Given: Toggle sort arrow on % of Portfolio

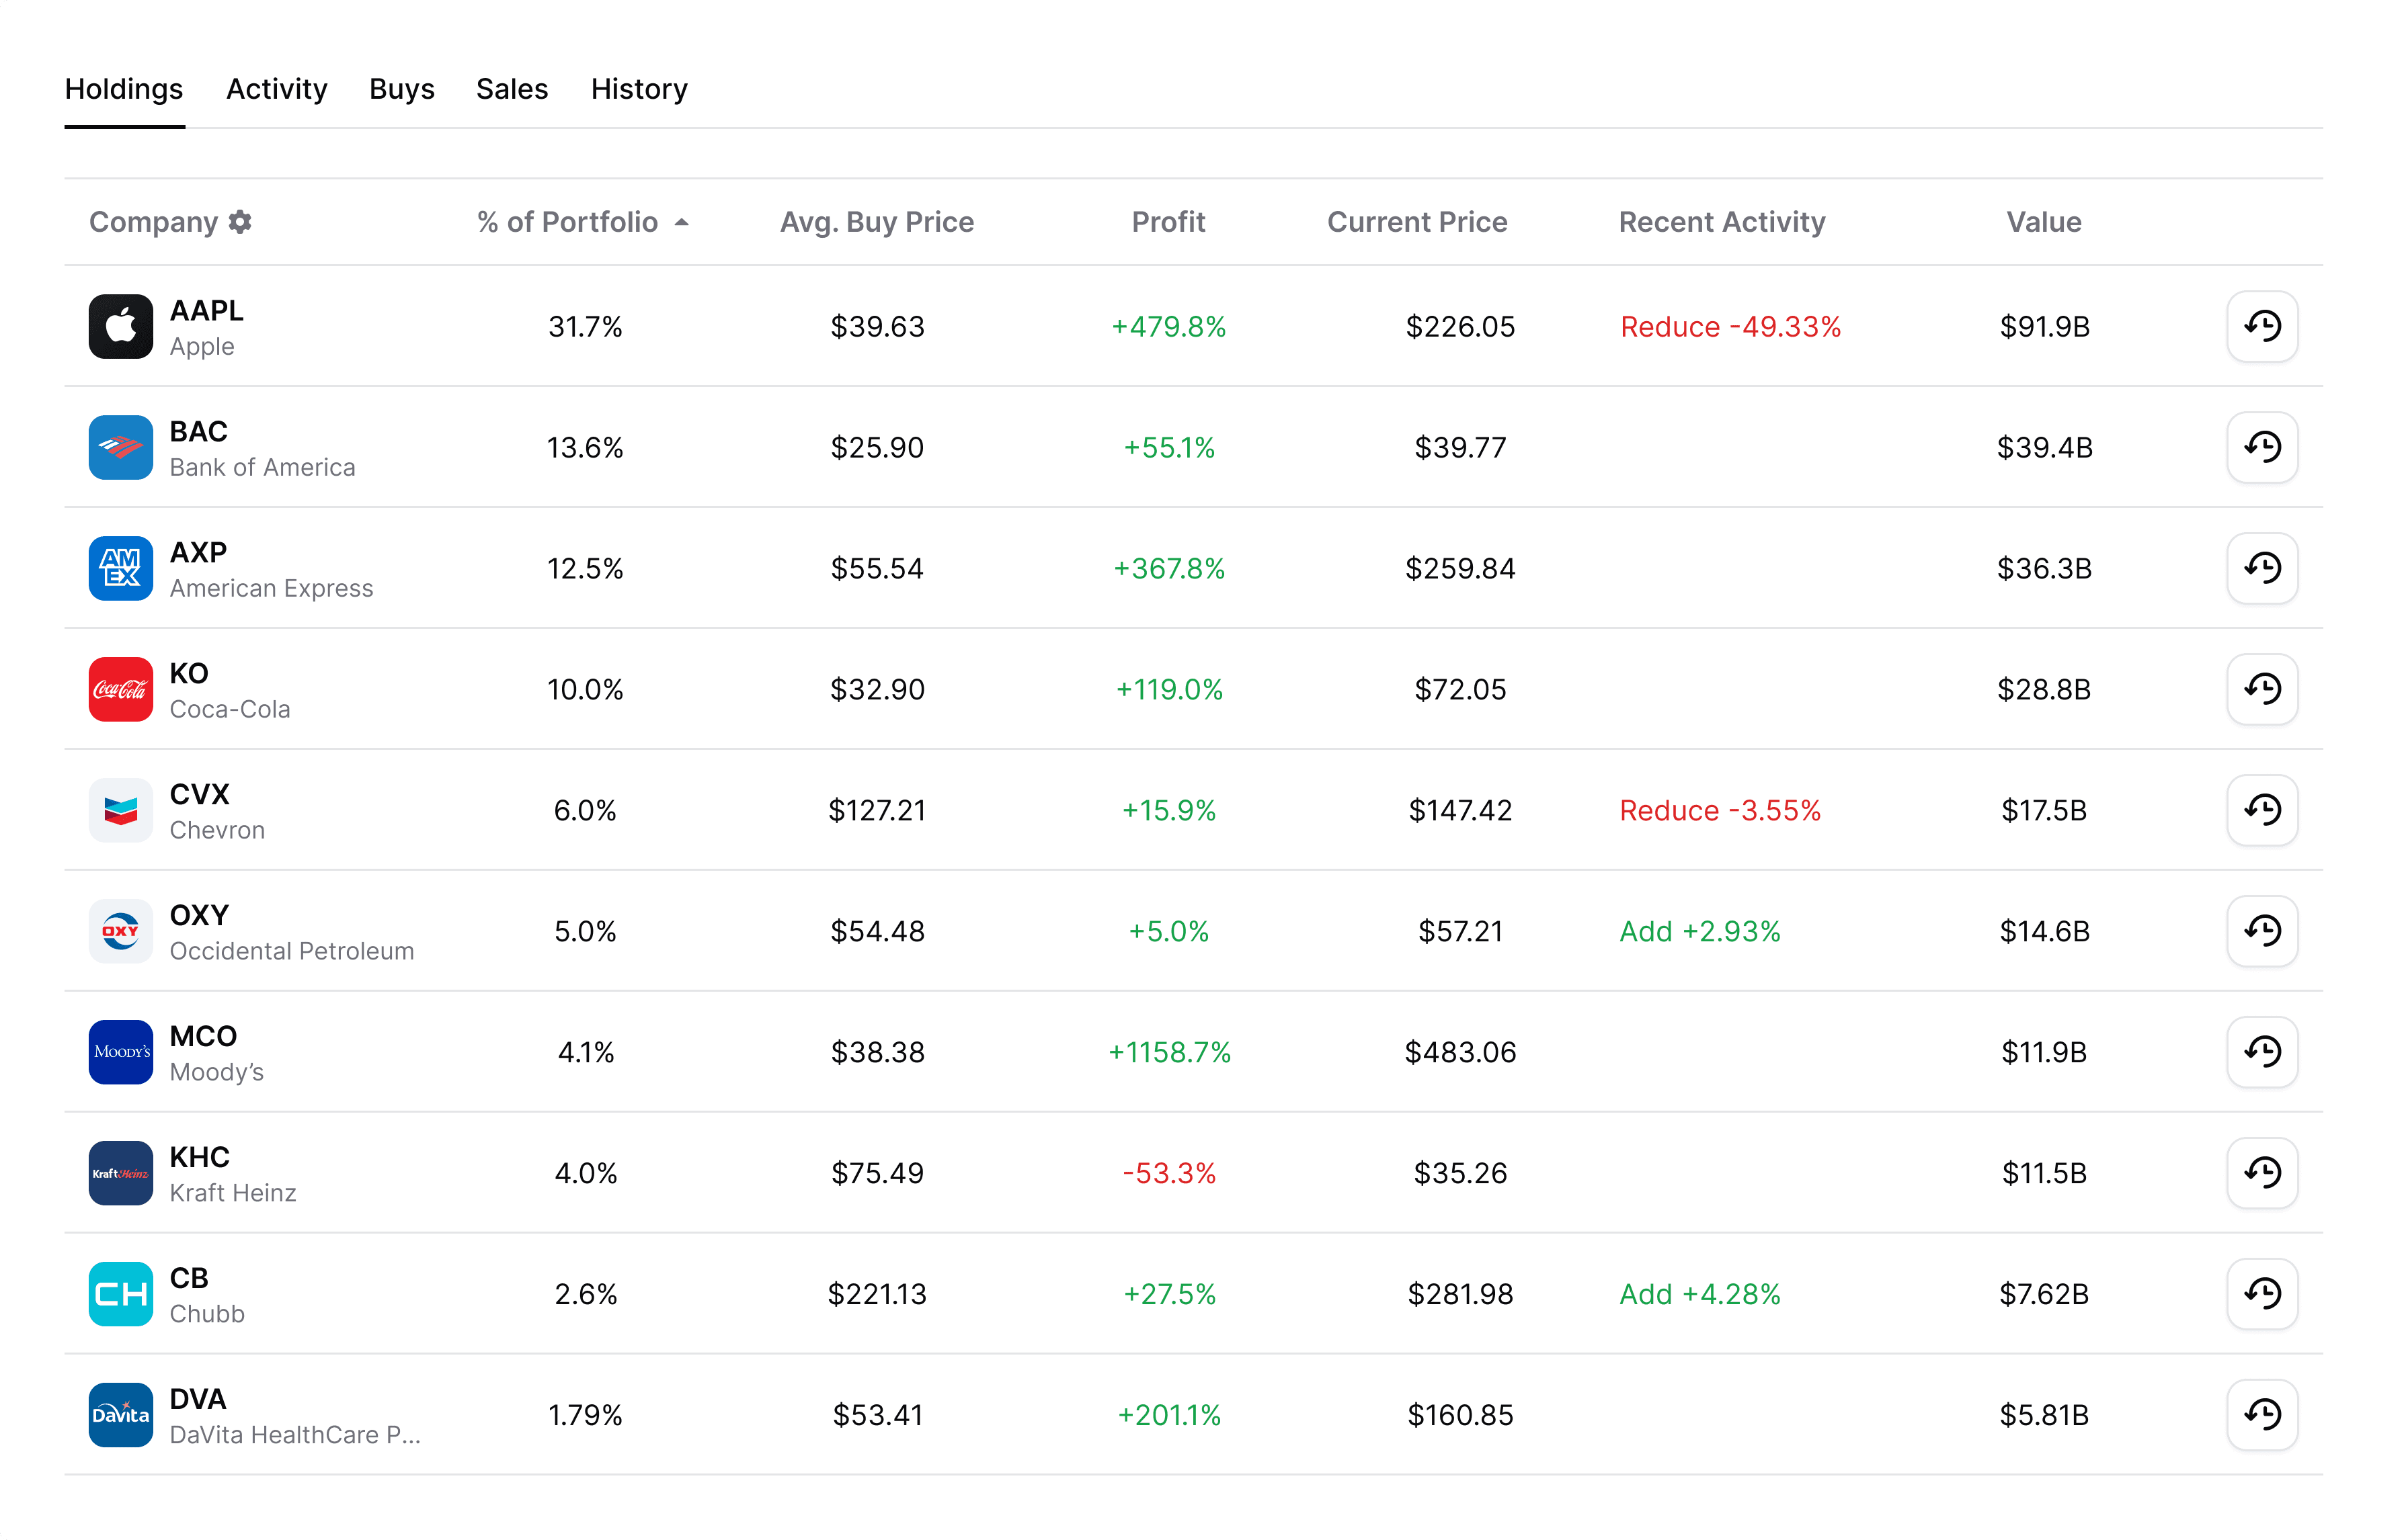Looking at the screenshot, I should (x=681, y=222).
